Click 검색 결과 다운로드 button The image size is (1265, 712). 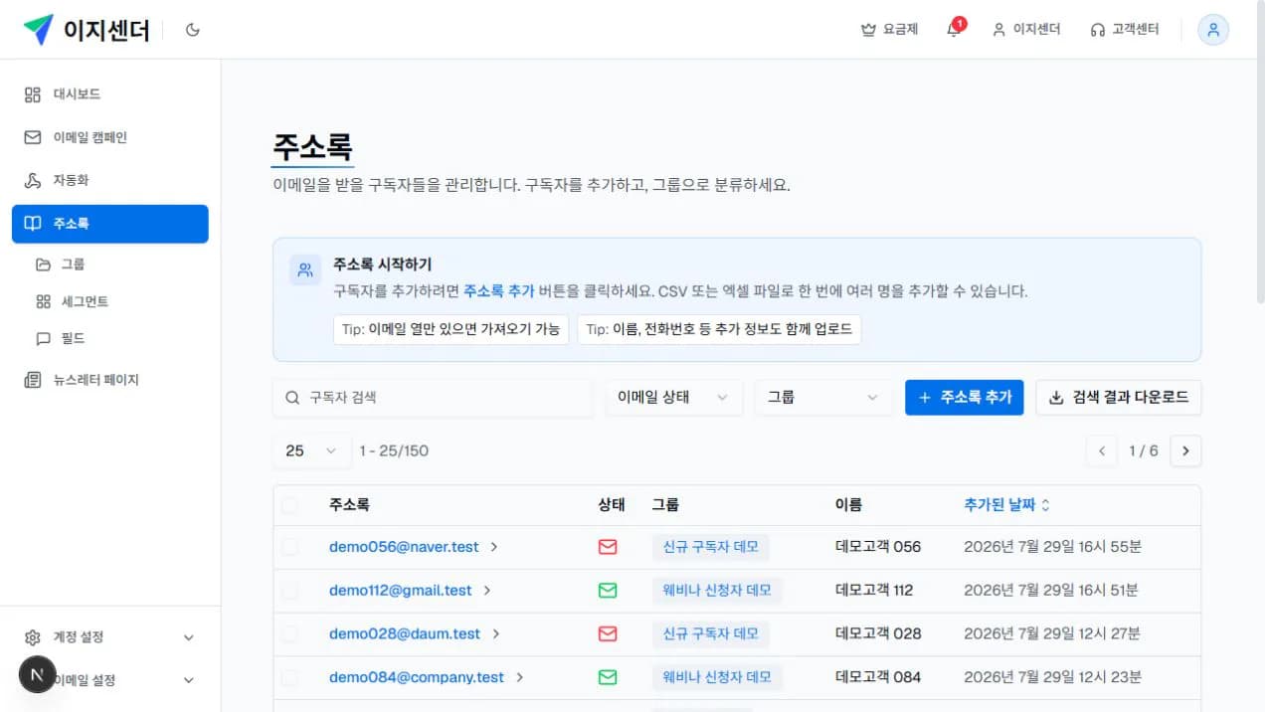point(1119,397)
